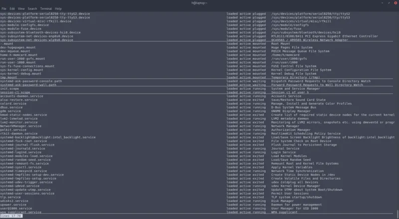The width and height of the screenshot is (399, 219).
Task: Select systemd-udevd.service entry
Action: 20,186
